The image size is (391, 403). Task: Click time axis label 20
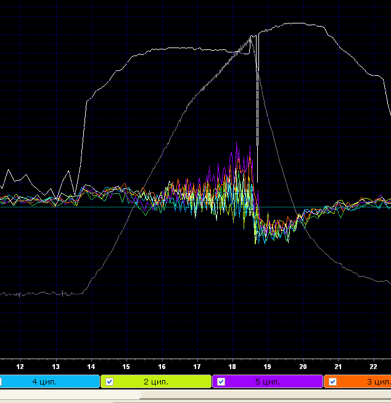coord(303,367)
